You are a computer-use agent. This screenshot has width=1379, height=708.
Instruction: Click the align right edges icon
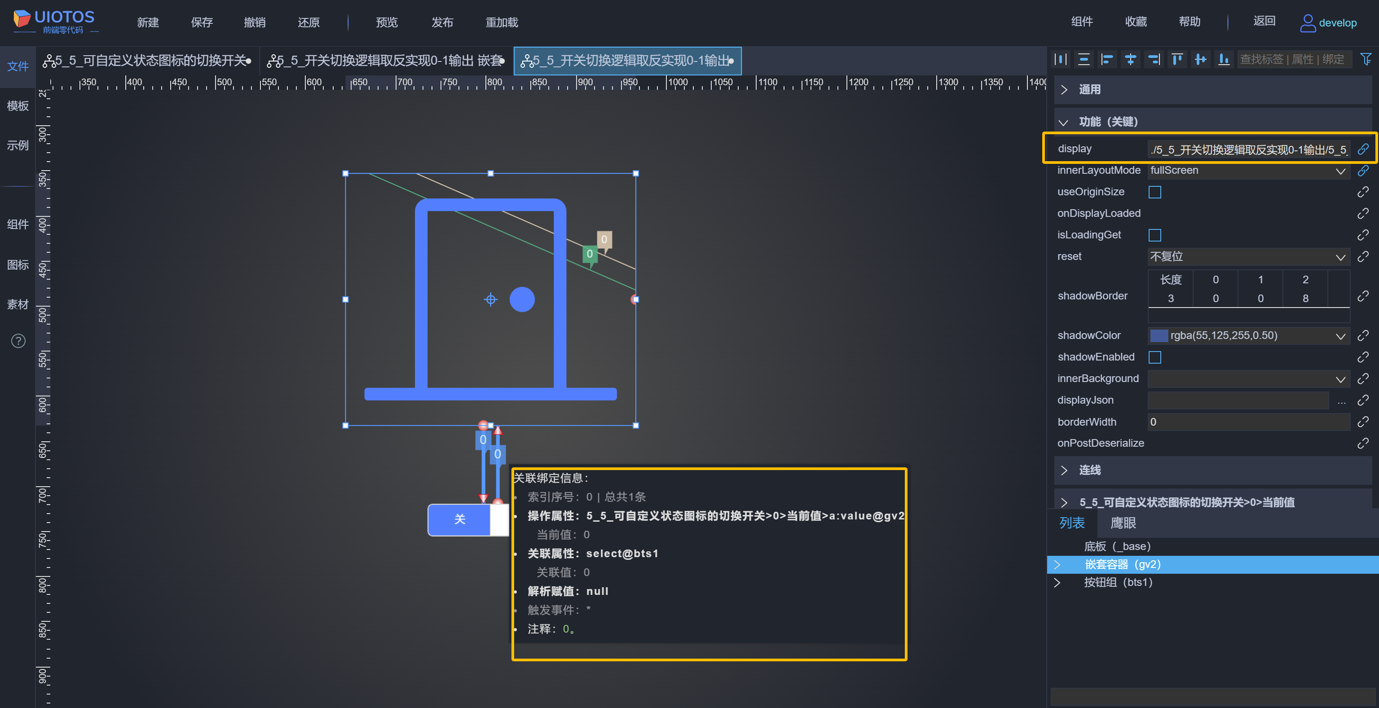pyautogui.click(x=1154, y=59)
